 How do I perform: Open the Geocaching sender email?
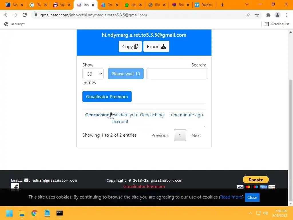97,115
